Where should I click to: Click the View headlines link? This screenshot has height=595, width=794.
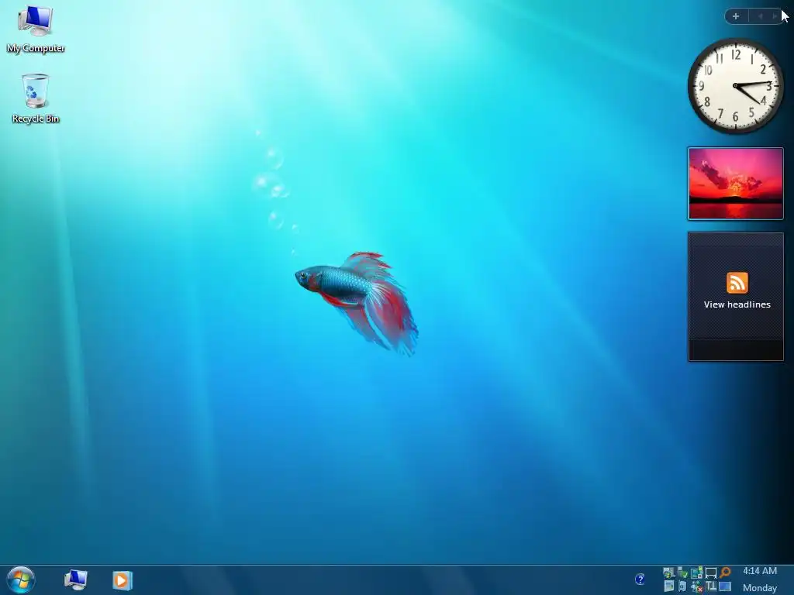pyautogui.click(x=737, y=304)
